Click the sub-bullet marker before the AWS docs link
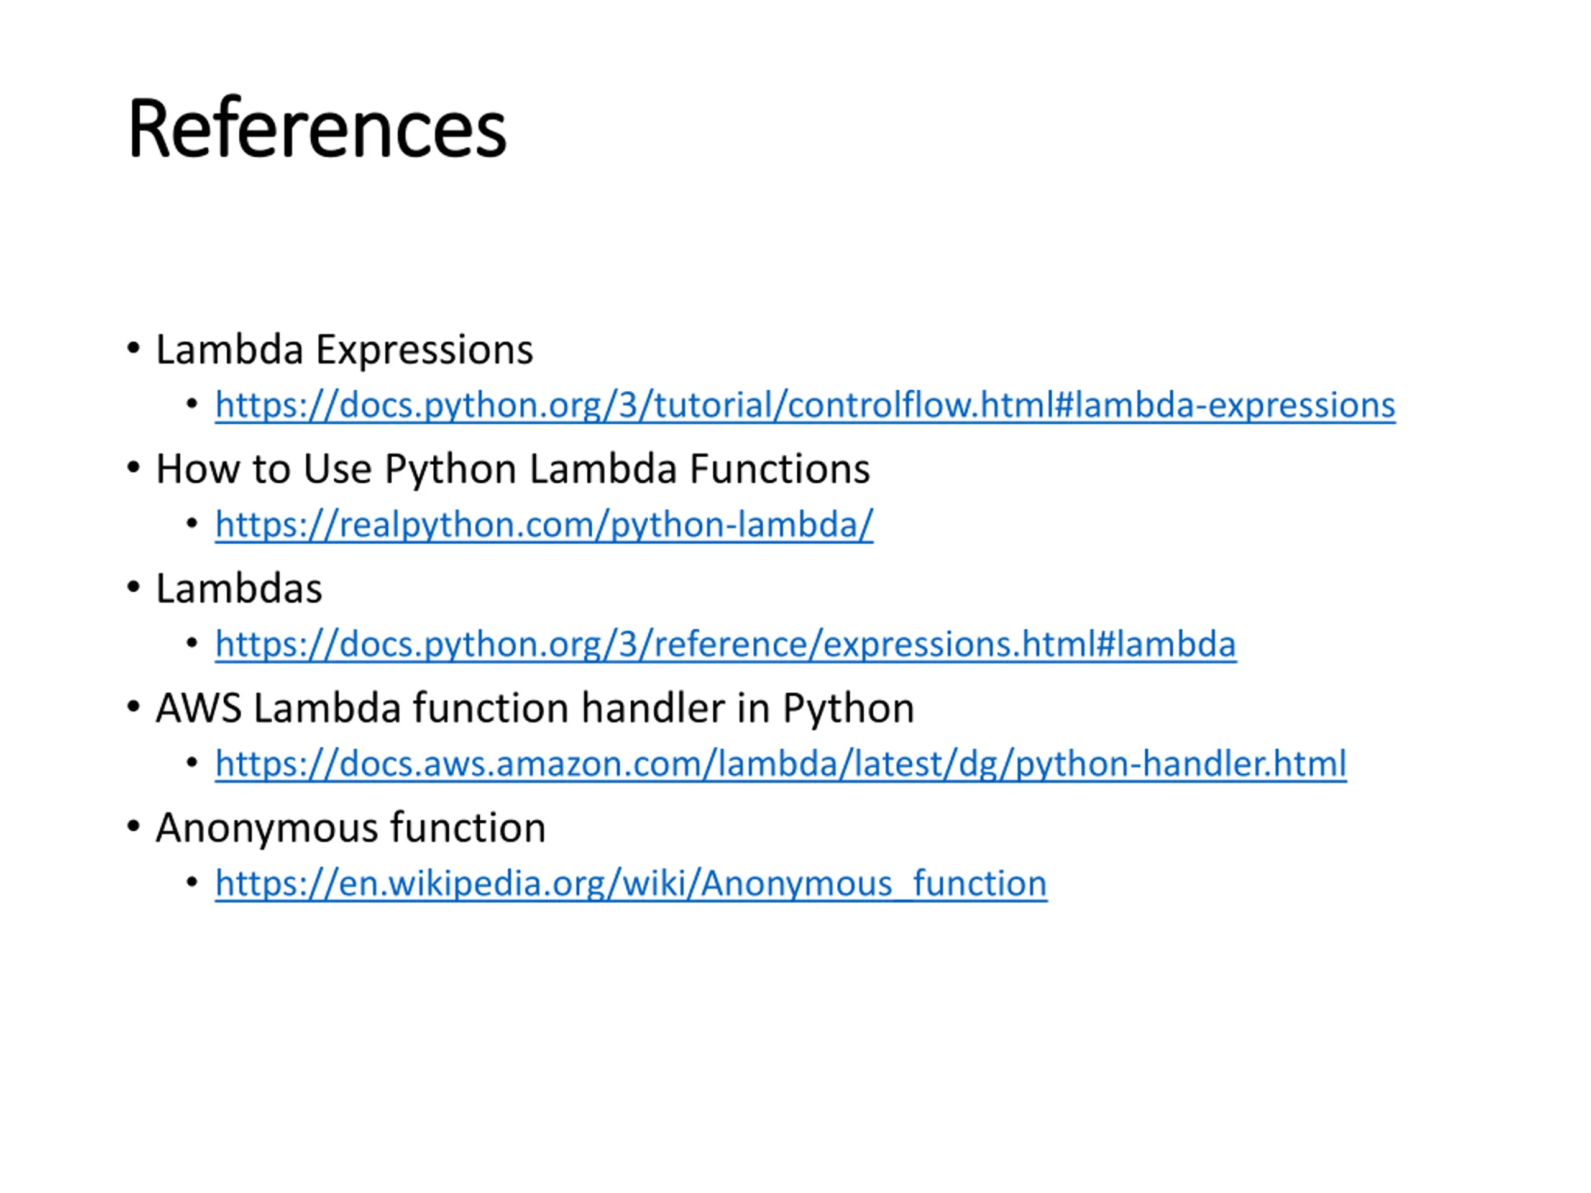 click(x=192, y=762)
